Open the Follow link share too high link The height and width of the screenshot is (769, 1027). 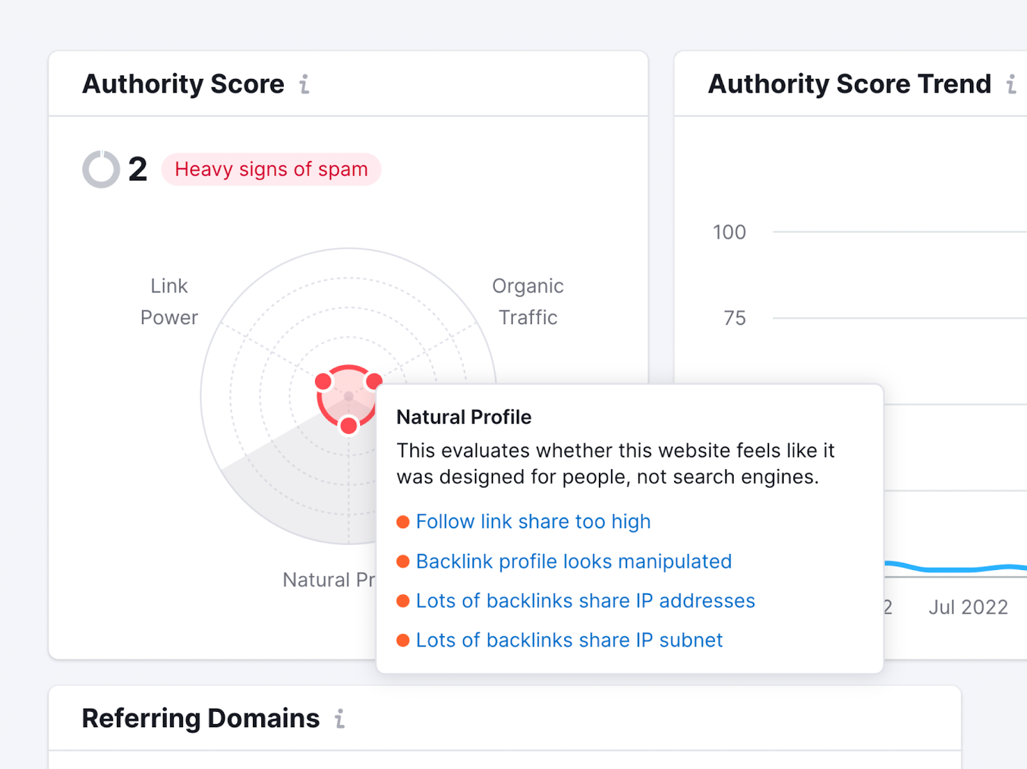(x=533, y=522)
